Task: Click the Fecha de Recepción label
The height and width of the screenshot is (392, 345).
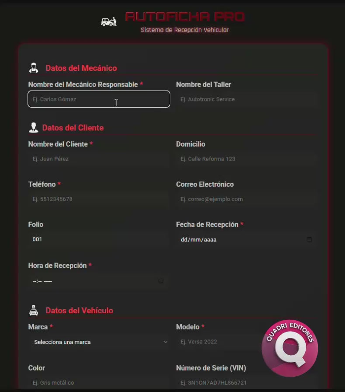Action: pyautogui.click(x=207, y=224)
